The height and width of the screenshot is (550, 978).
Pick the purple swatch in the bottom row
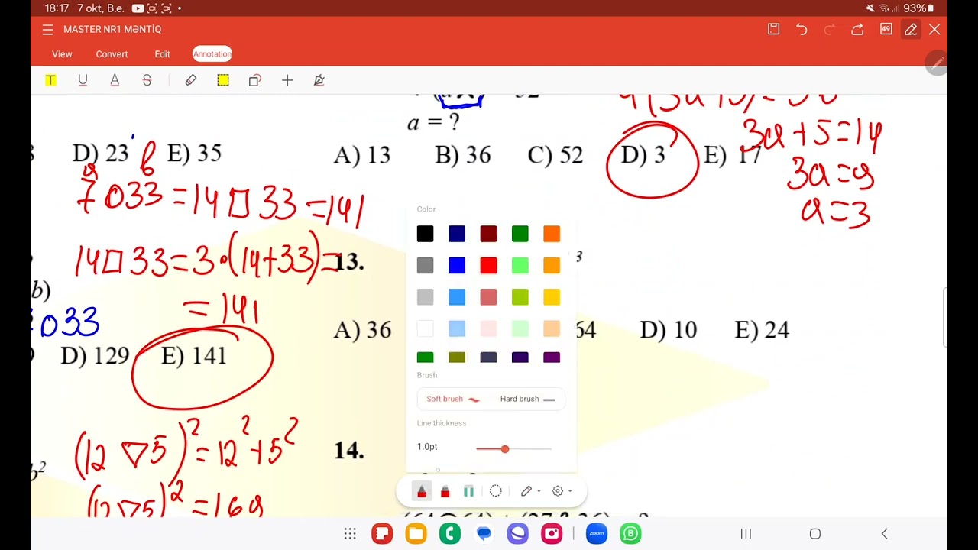pos(552,357)
